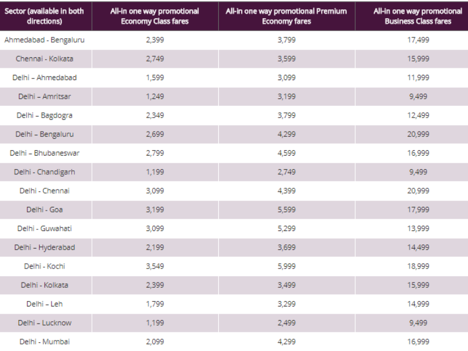The width and height of the screenshot is (468, 351).
Task: Click Delhi - Kochi economy fare 3,549
Action: (x=155, y=266)
